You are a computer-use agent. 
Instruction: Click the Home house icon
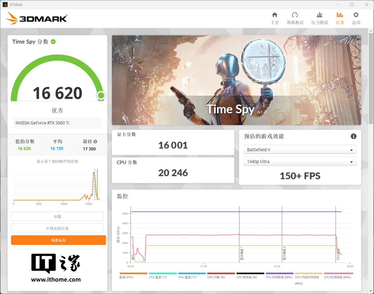275,15
